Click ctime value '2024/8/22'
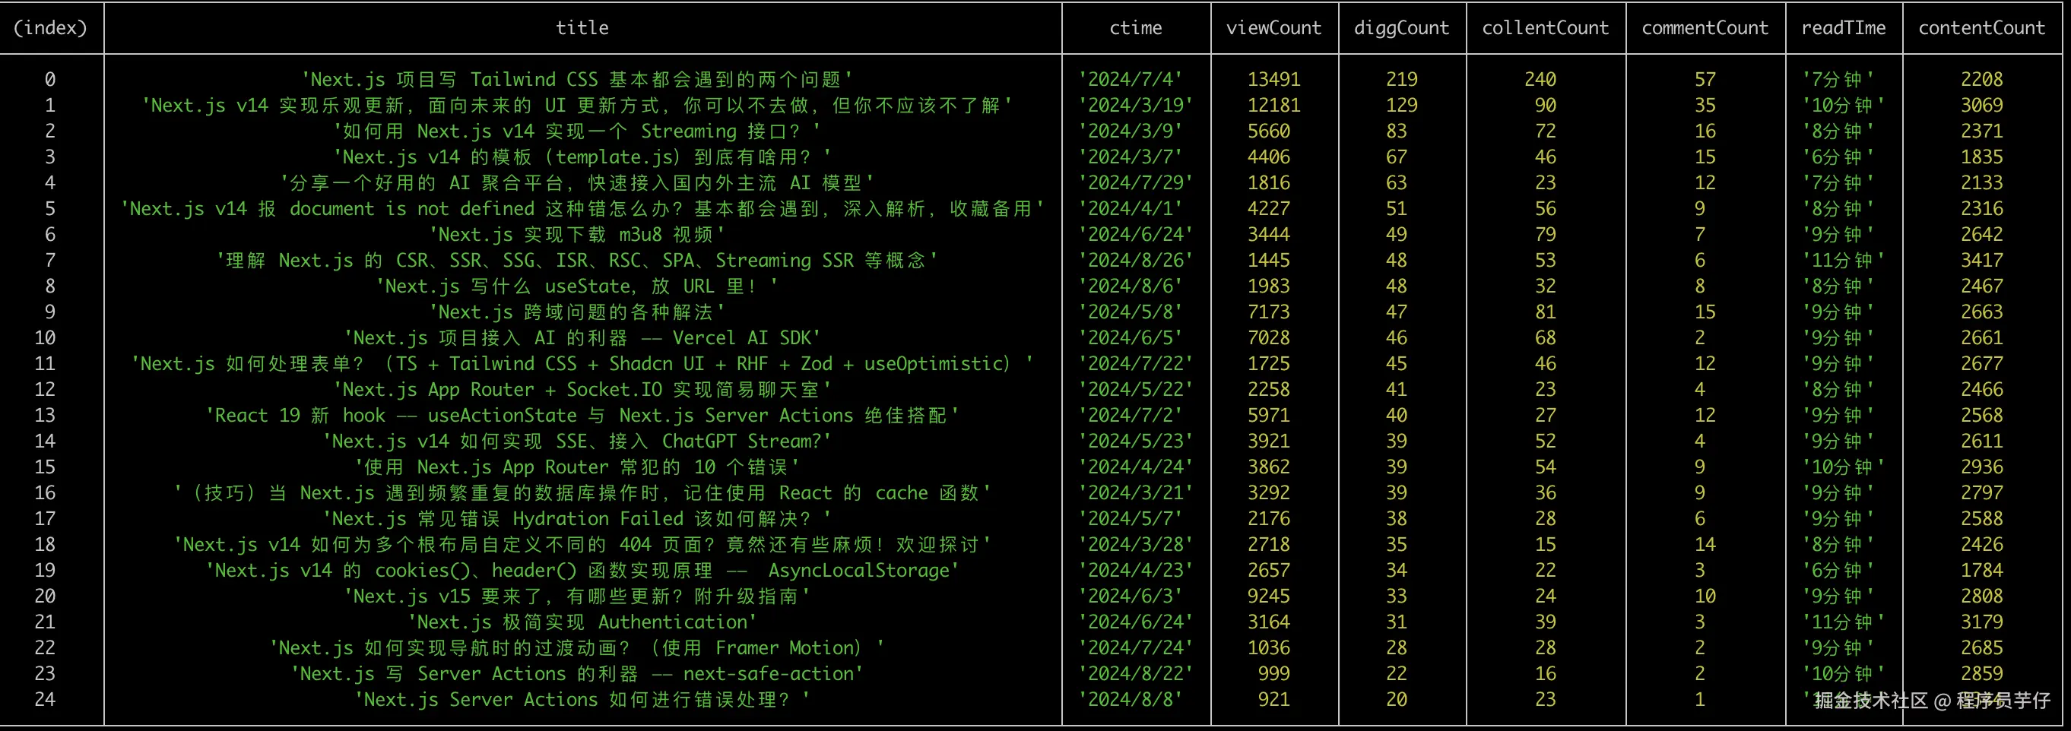The height and width of the screenshot is (731, 2071). (x=1135, y=673)
